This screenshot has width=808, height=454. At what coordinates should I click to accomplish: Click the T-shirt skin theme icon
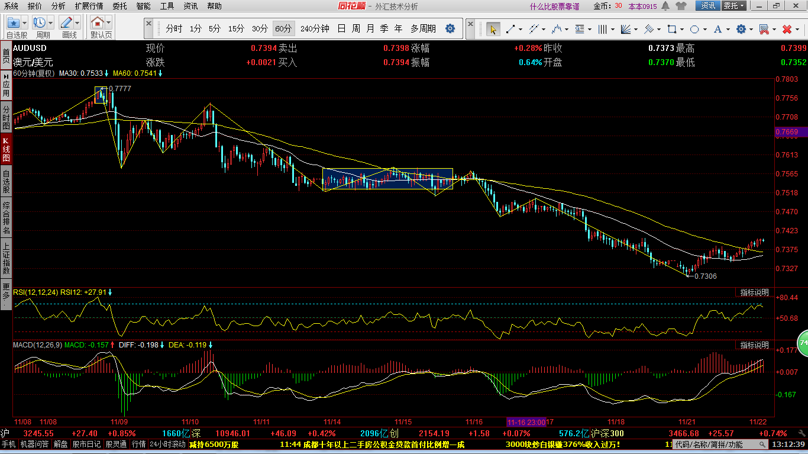[x=681, y=6]
